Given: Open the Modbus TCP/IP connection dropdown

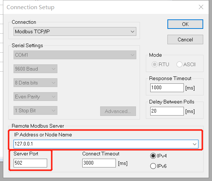Looking at the screenshot, I should pos(75,31).
